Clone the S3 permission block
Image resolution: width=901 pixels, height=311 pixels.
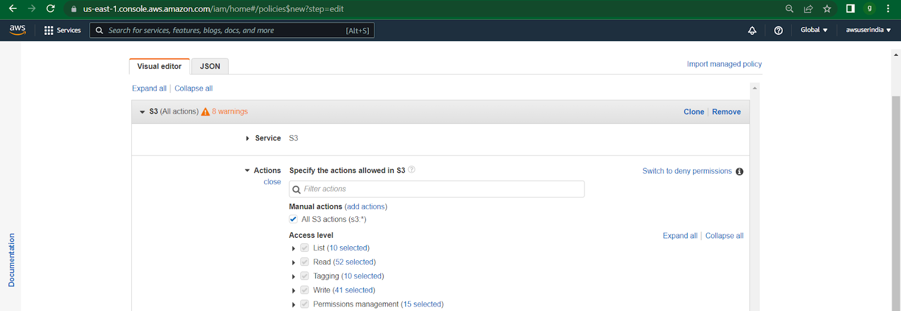(694, 112)
